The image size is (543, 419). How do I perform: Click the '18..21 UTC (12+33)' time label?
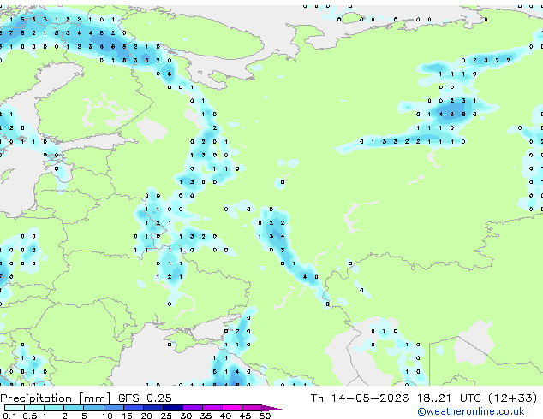pos(477,398)
